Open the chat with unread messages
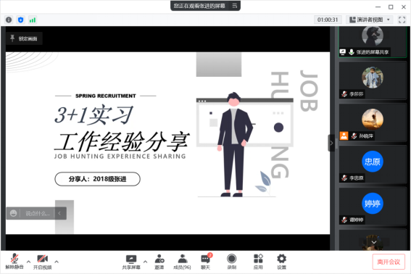The height and width of the screenshot is (274, 411). pos(206,262)
